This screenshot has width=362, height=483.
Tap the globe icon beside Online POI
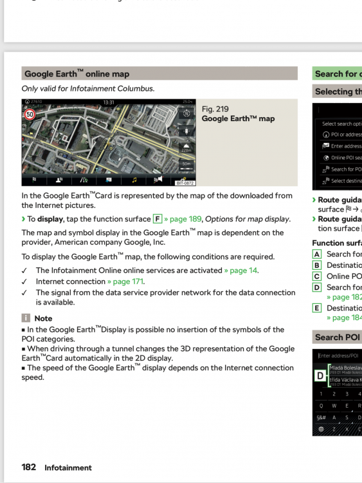tap(326, 158)
